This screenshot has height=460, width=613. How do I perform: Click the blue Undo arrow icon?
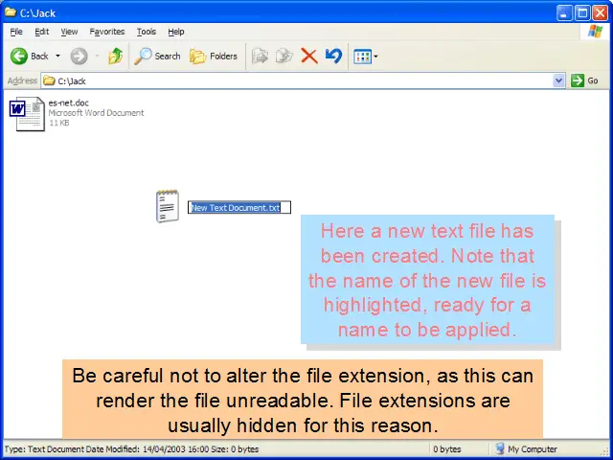tap(333, 56)
